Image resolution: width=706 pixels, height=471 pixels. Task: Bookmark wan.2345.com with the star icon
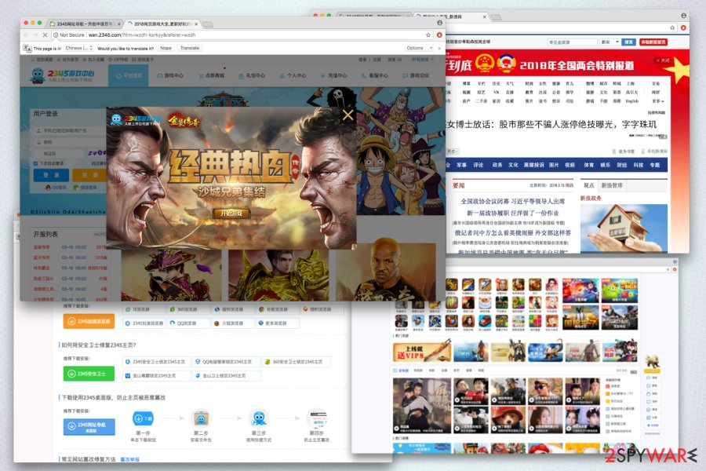[428, 35]
